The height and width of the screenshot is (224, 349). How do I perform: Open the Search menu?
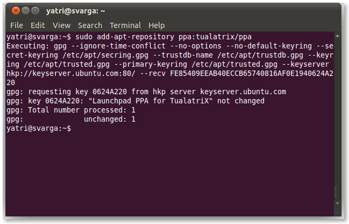(x=90, y=25)
